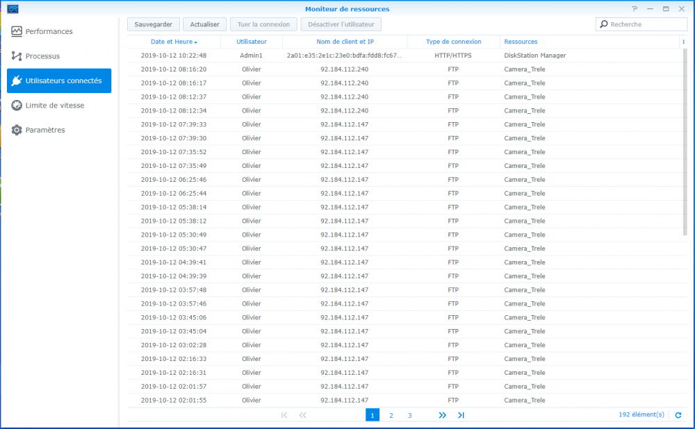695x429 pixels.
Task: Go to page 2
Action: pyautogui.click(x=391, y=415)
